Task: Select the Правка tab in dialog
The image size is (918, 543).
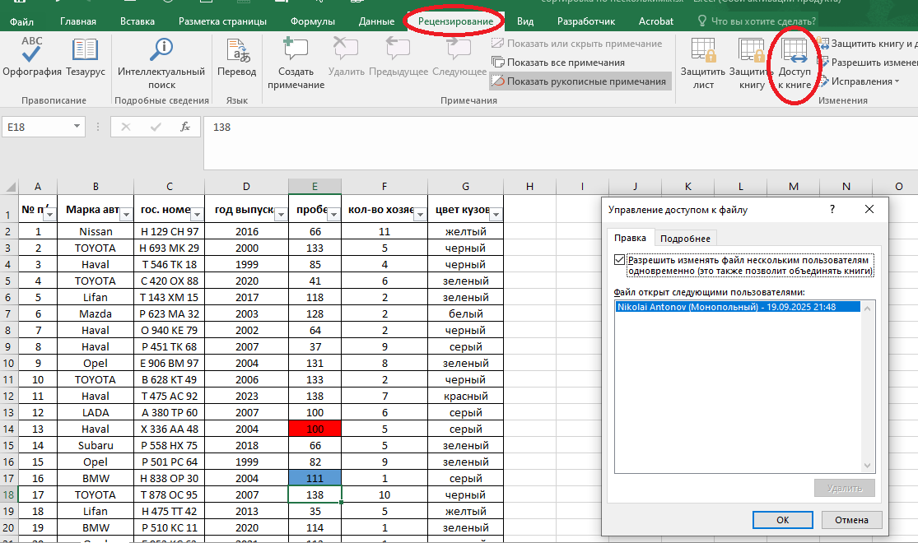Action: [x=630, y=238]
